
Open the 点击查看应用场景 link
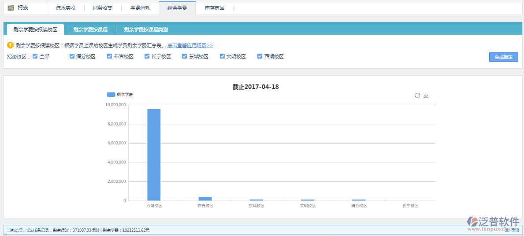point(190,45)
